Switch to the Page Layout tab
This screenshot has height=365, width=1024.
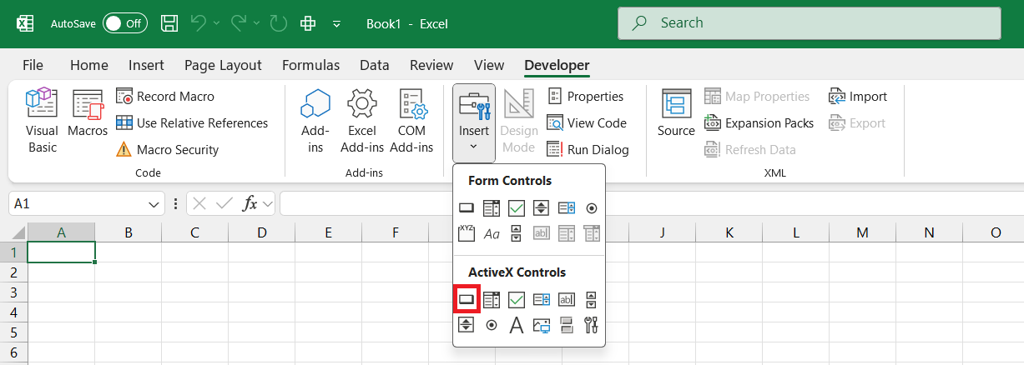pyautogui.click(x=223, y=65)
